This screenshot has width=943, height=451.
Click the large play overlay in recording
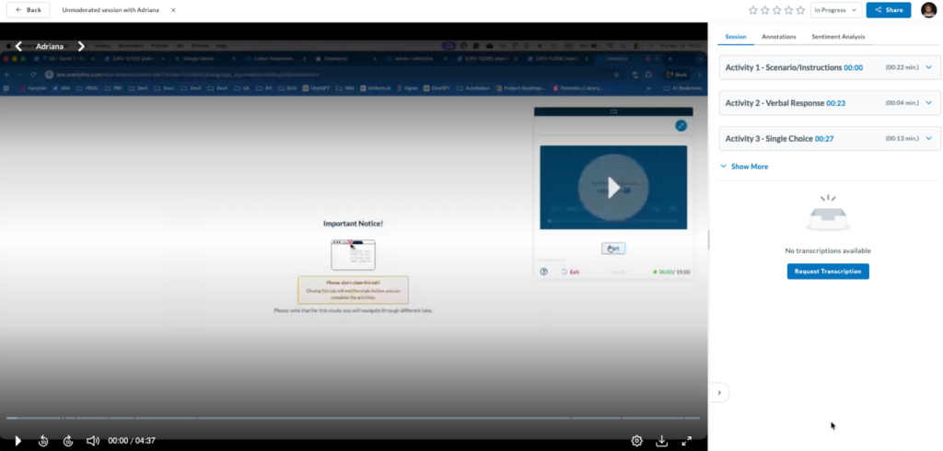[613, 188]
